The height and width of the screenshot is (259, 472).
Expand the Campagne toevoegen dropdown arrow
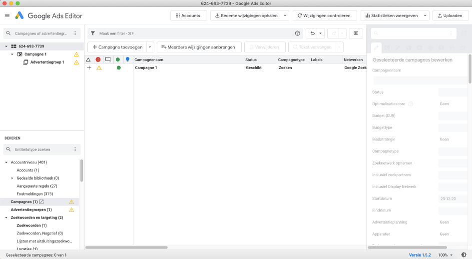[x=150, y=47]
